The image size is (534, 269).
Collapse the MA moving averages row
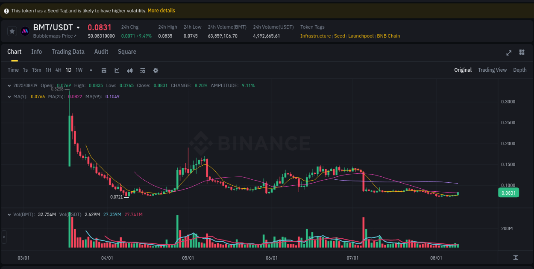click(9, 96)
